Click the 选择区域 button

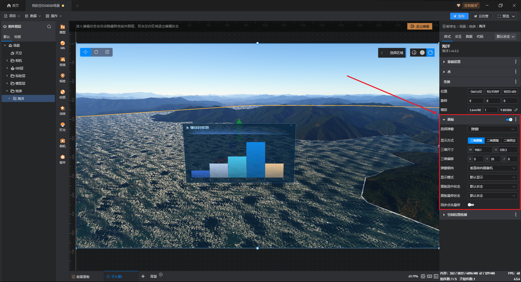click(x=396, y=53)
